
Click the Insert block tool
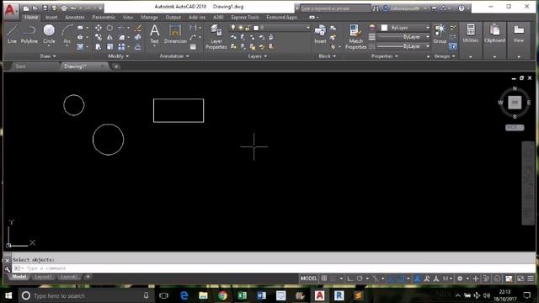[x=320, y=34]
